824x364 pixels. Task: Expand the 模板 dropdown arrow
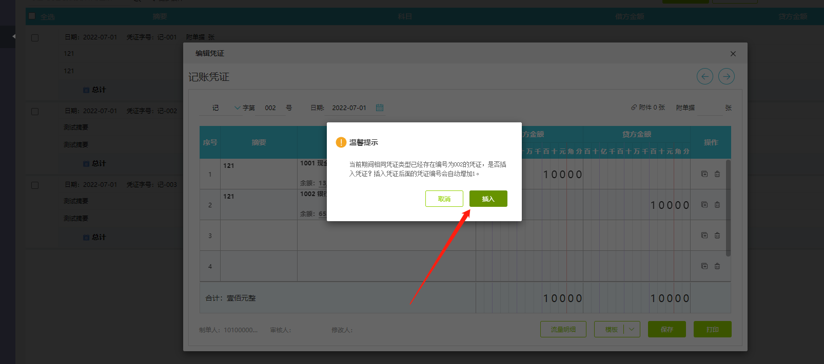tap(632, 329)
